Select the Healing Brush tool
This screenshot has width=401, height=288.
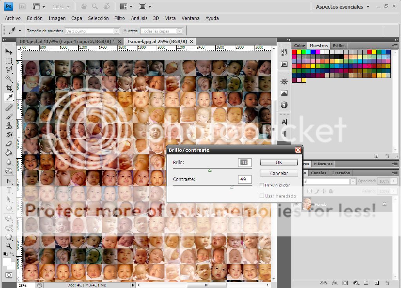[x=9, y=107]
